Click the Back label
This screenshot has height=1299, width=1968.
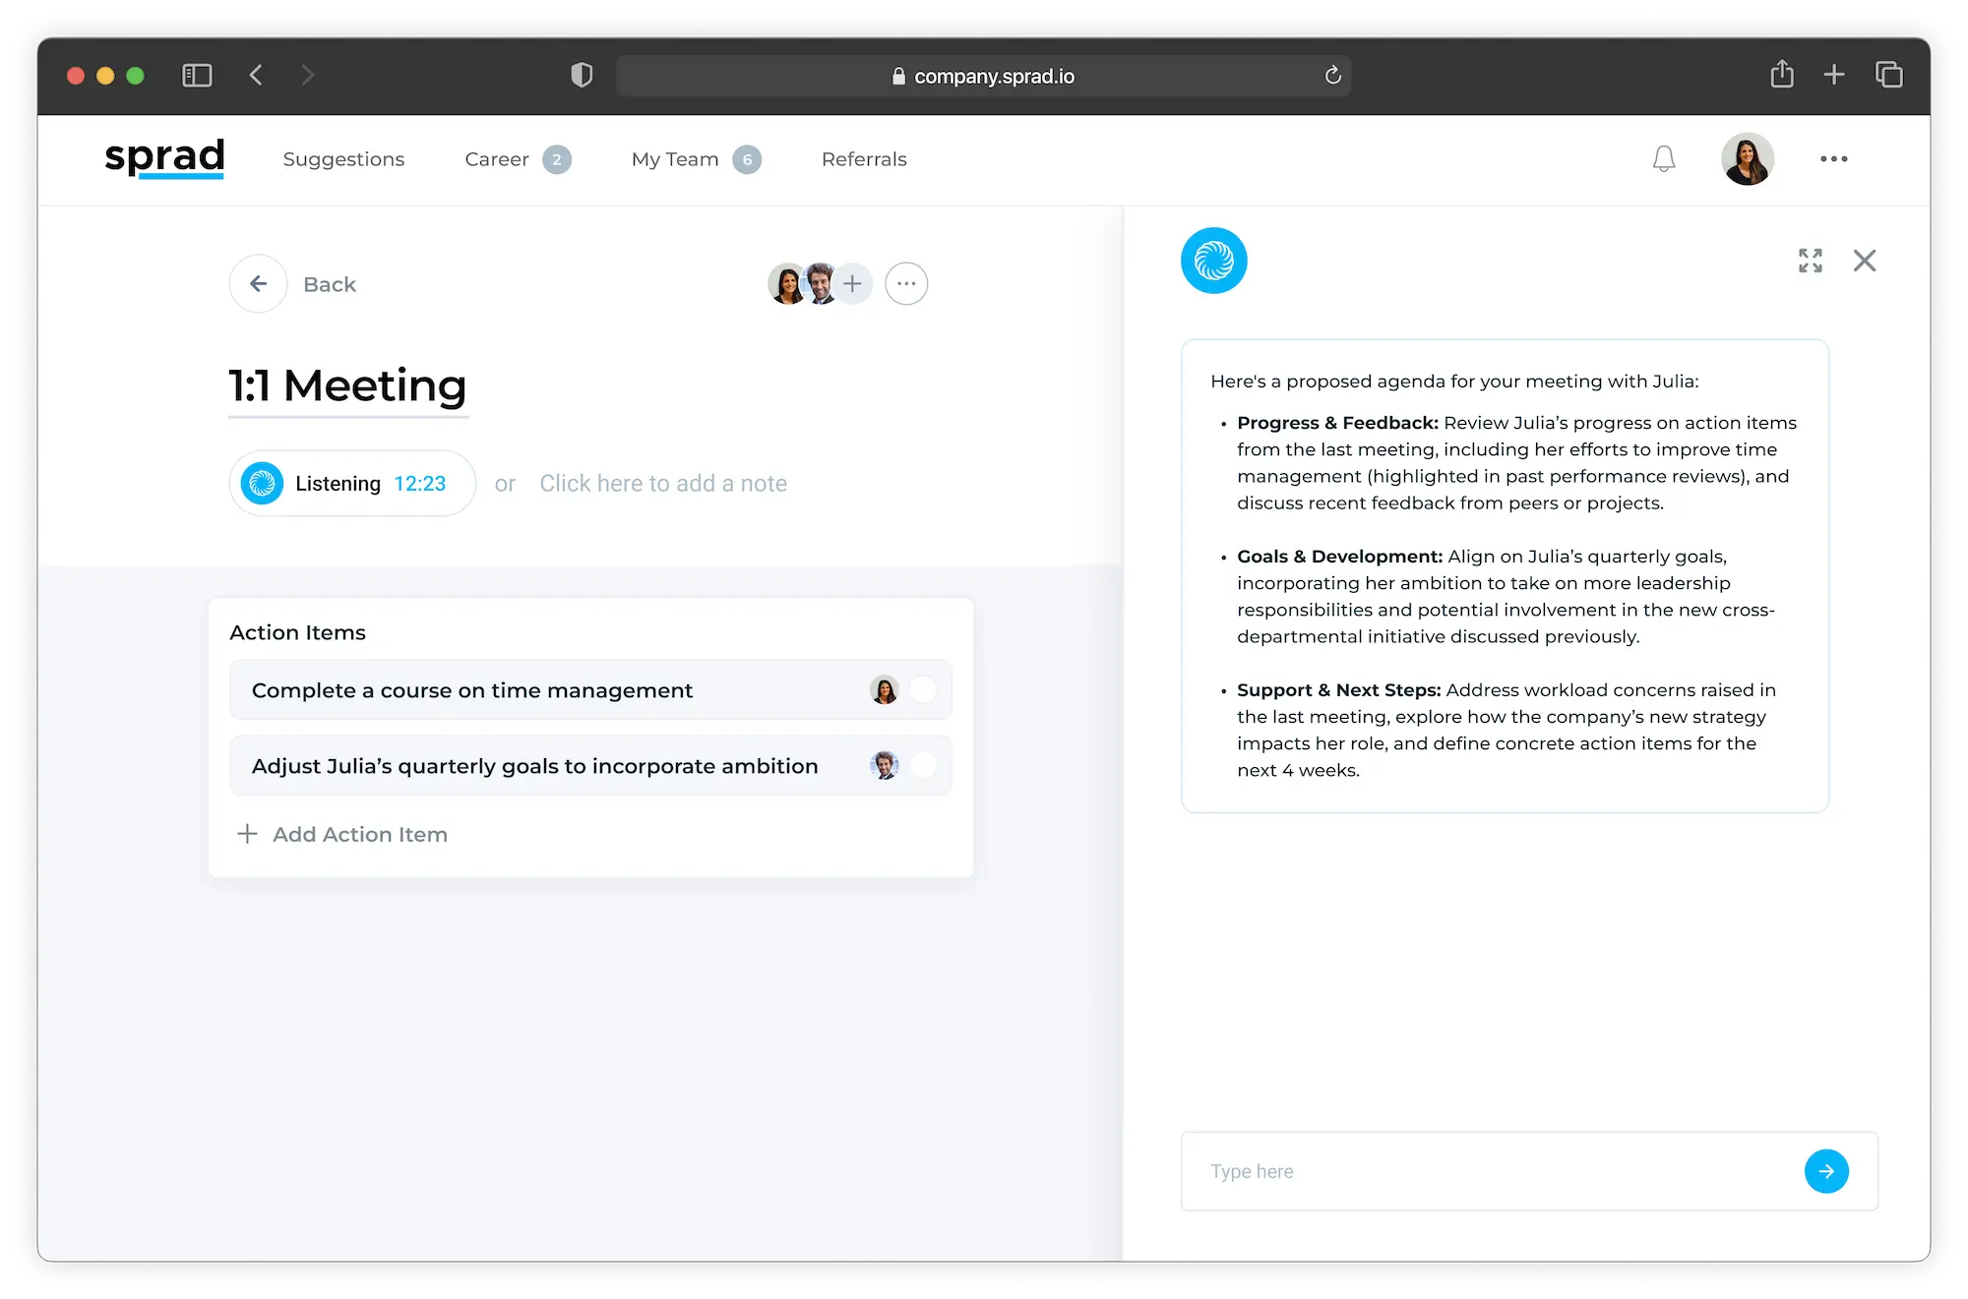[x=330, y=284]
